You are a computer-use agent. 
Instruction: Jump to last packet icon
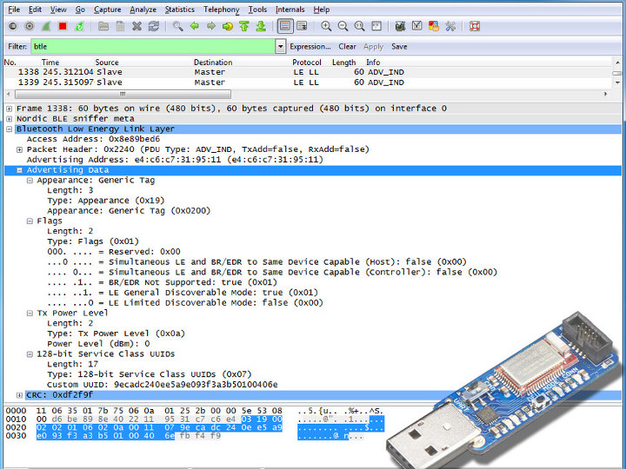(x=261, y=26)
